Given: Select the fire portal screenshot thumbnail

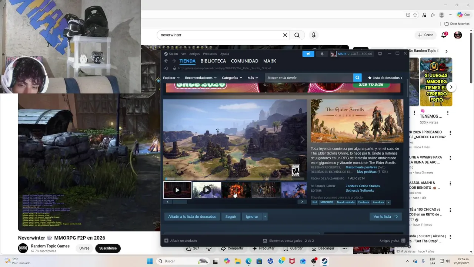Looking at the screenshot, I should pyautogui.click(x=236, y=190).
